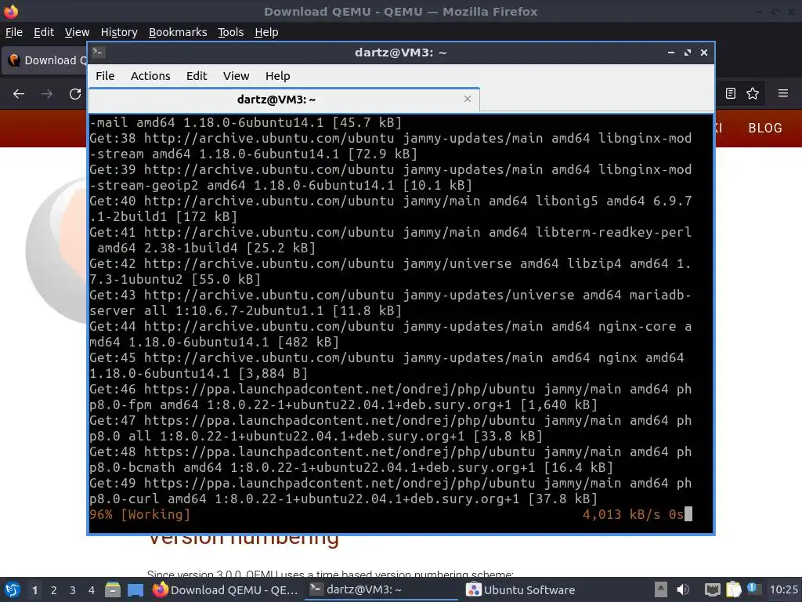
Task: Bookmark this page with star icon
Action: click(x=753, y=93)
